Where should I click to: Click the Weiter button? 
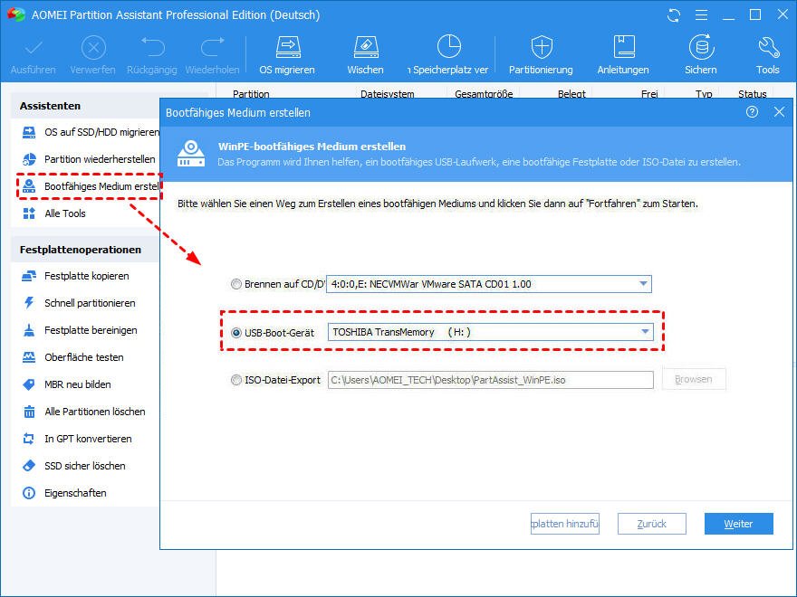pos(738,524)
